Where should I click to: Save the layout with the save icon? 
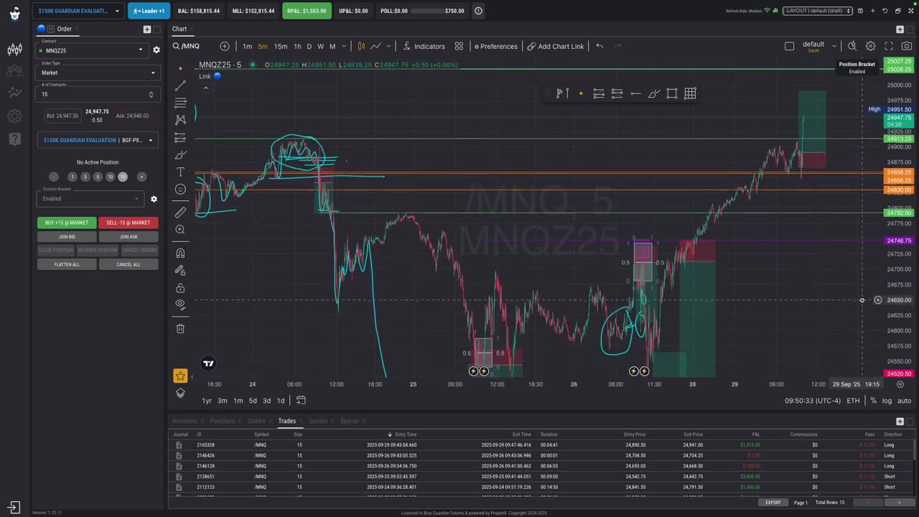pos(862,11)
